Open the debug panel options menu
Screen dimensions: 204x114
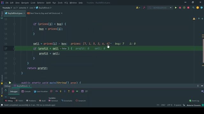click(198, 86)
